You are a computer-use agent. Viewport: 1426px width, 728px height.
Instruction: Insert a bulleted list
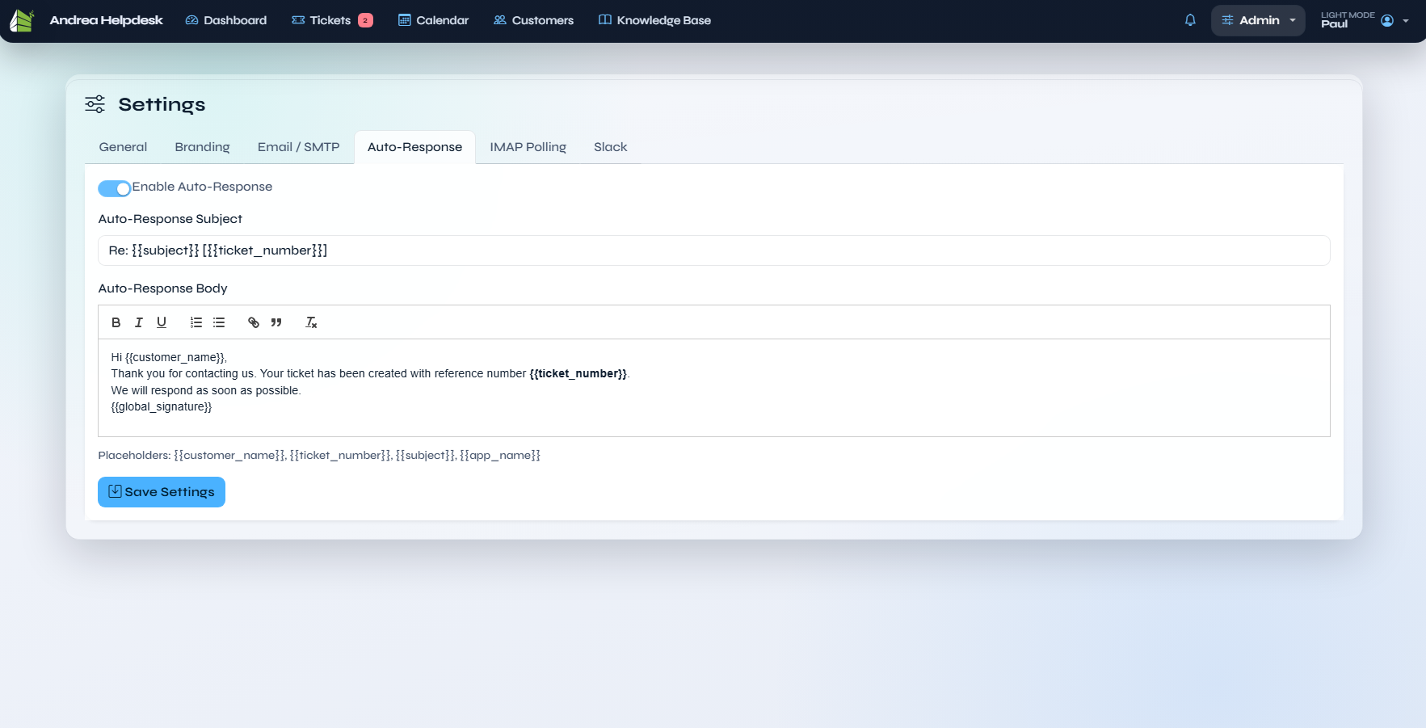[219, 322]
